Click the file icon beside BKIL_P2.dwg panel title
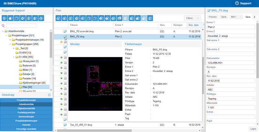The image size is (259, 132). pos(209,10)
